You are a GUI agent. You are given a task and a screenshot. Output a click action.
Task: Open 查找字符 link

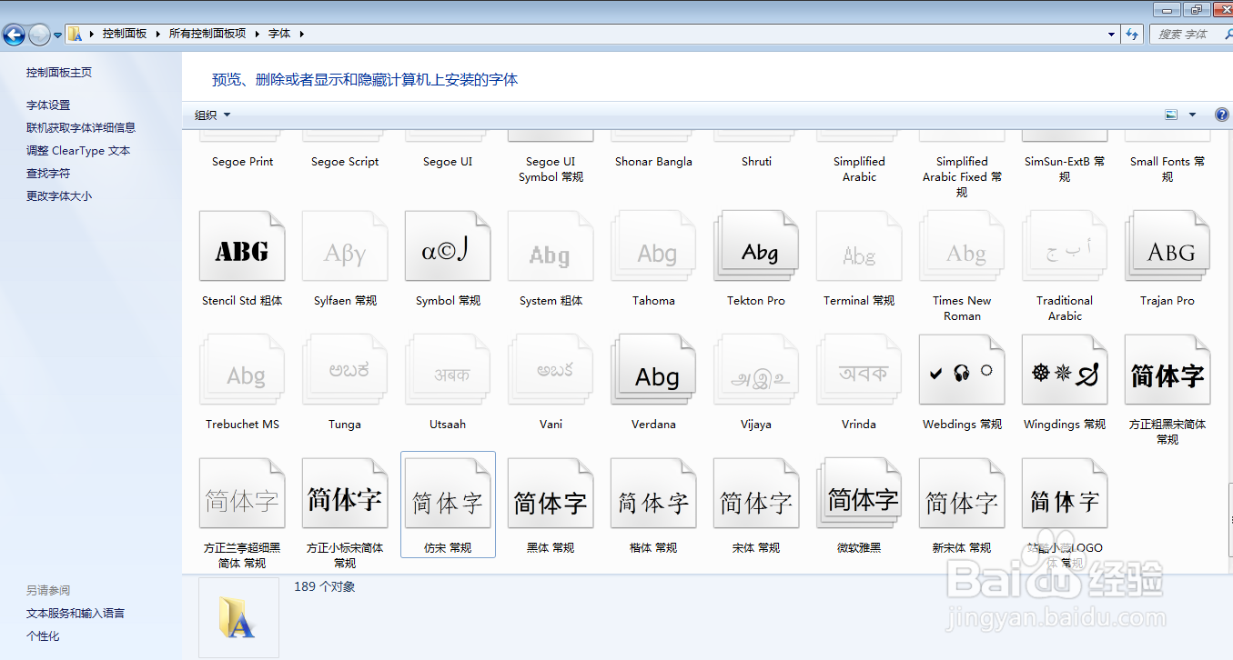pos(48,173)
